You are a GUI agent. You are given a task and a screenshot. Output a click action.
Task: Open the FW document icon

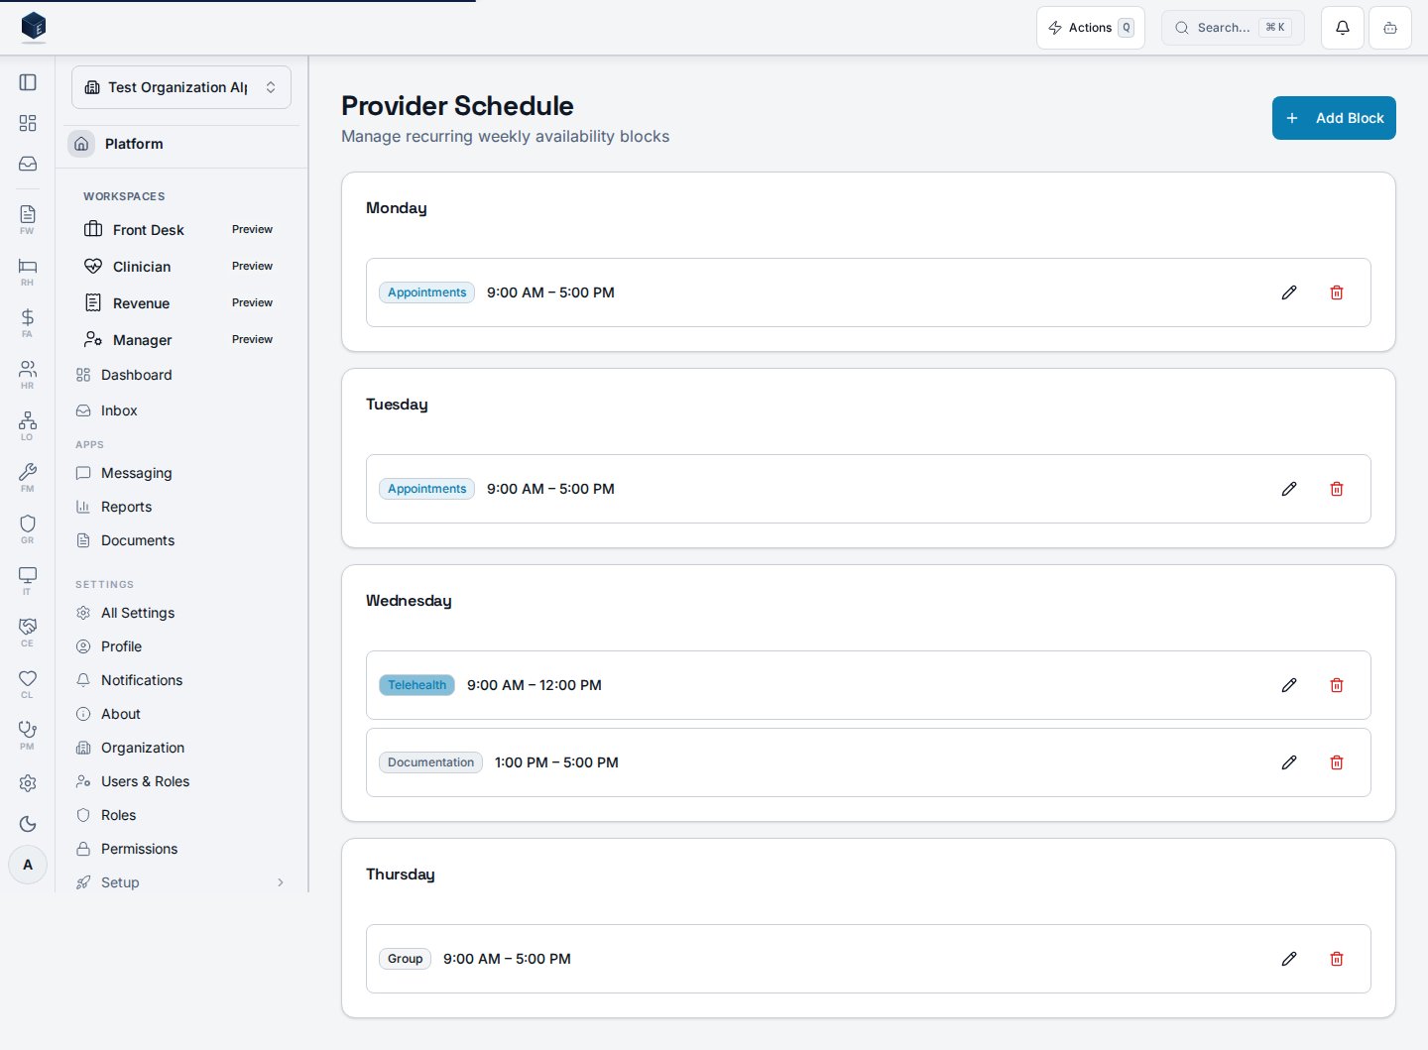[x=28, y=219]
